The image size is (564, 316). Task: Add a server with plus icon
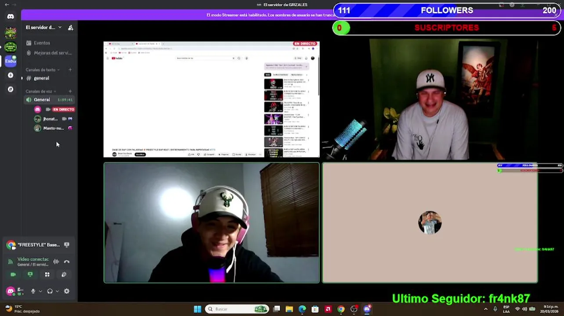[11, 75]
